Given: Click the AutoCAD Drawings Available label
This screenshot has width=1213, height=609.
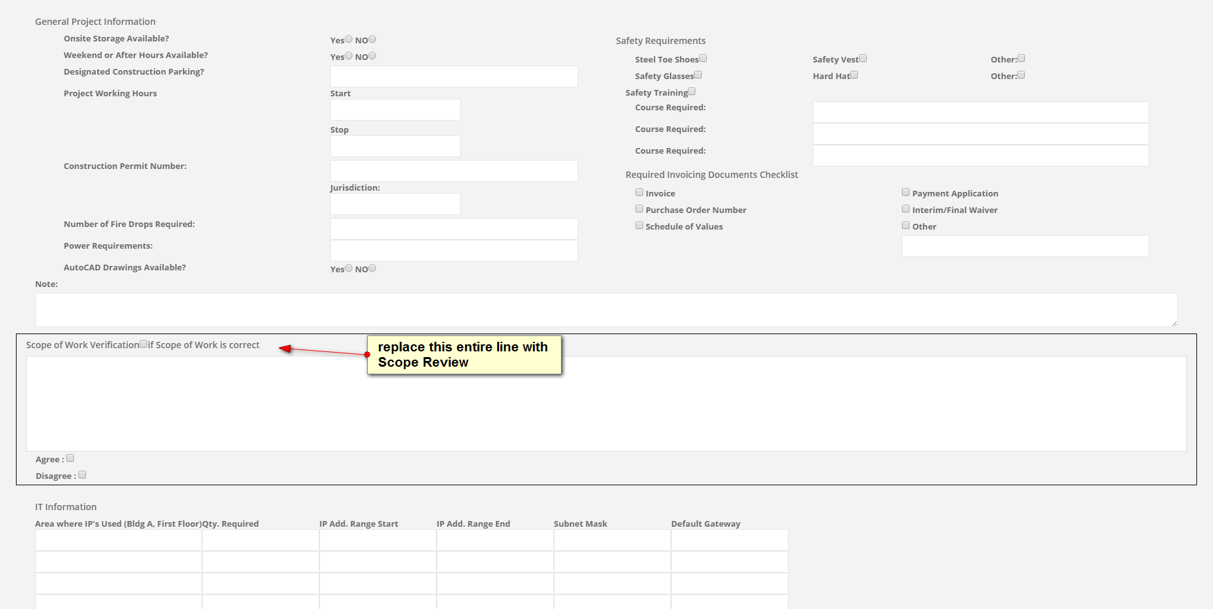Looking at the screenshot, I should tap(125, 267).
